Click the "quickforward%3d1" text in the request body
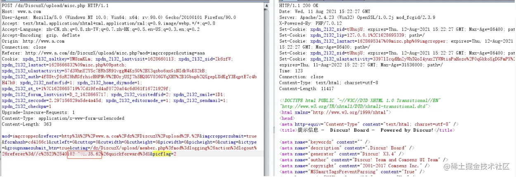 129,154
